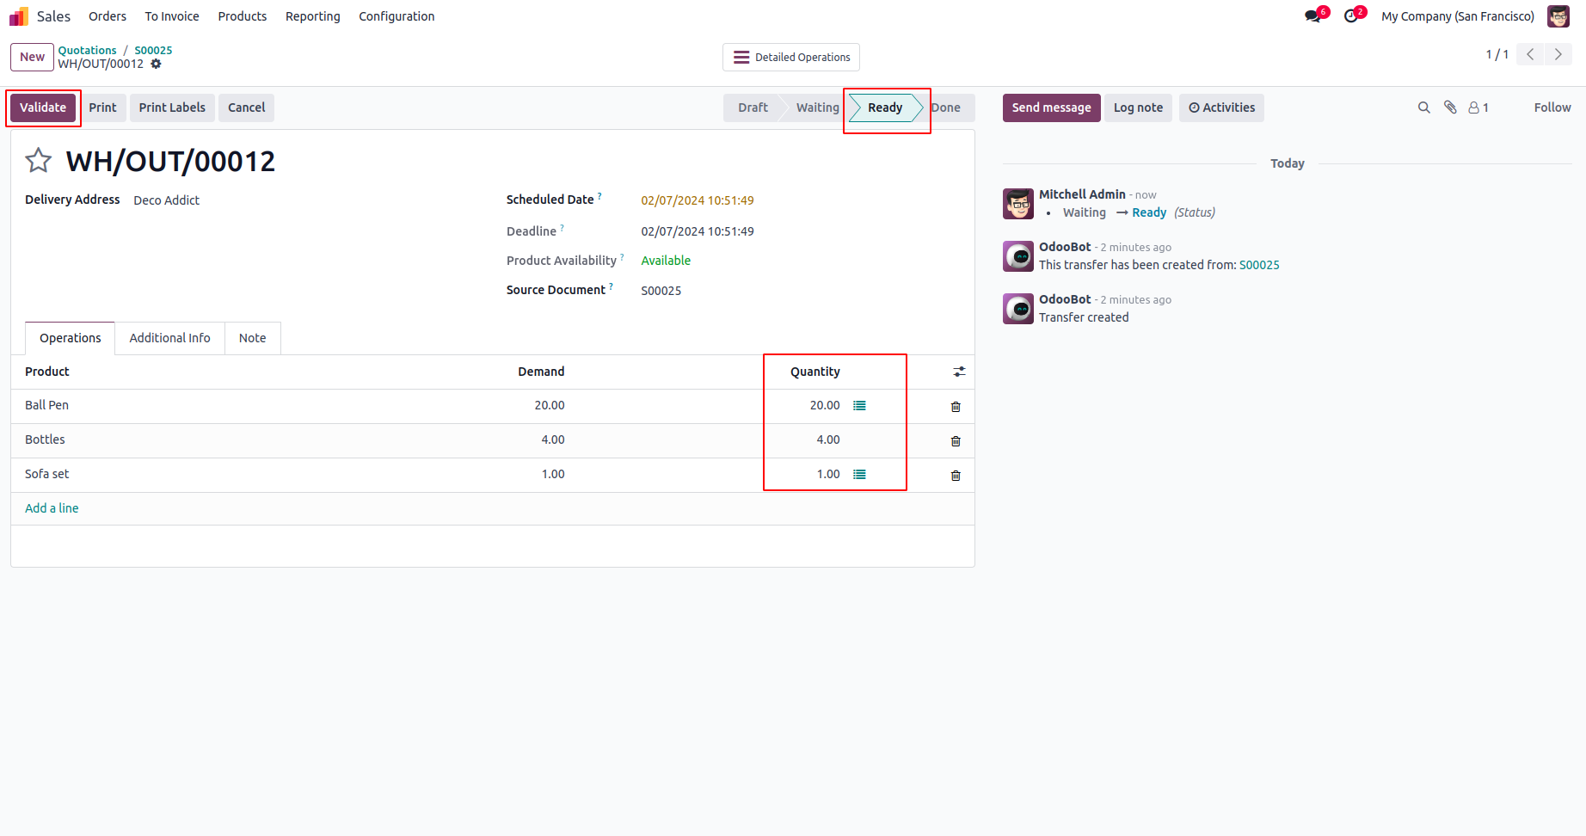Image resolution: width=1586 pixels, height=836 pixels.
Task: Edit Delivery Address Deco Addict field
Action: click(167, 200)
